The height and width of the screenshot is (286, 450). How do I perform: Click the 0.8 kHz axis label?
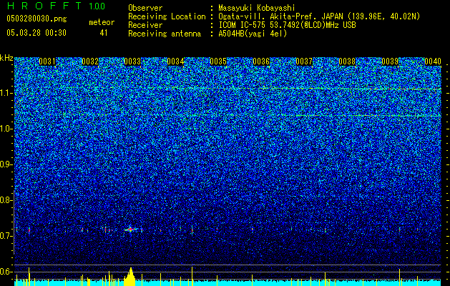click(x=6, y=200)
